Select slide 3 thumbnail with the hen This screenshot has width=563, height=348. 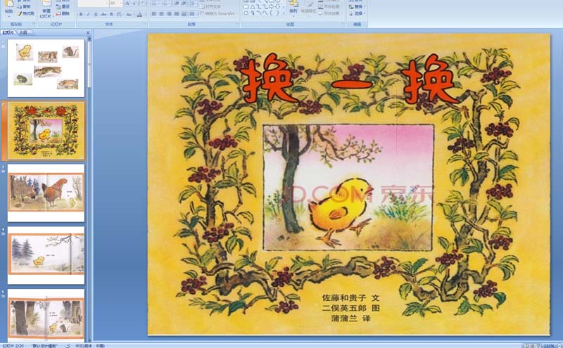pos(46,193)
